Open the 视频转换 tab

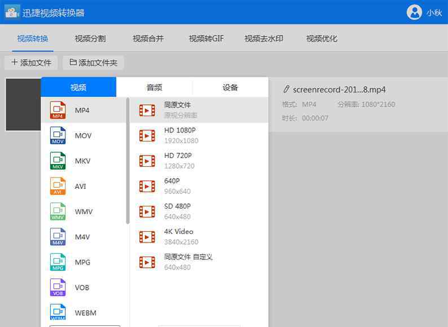coord(33,38)
